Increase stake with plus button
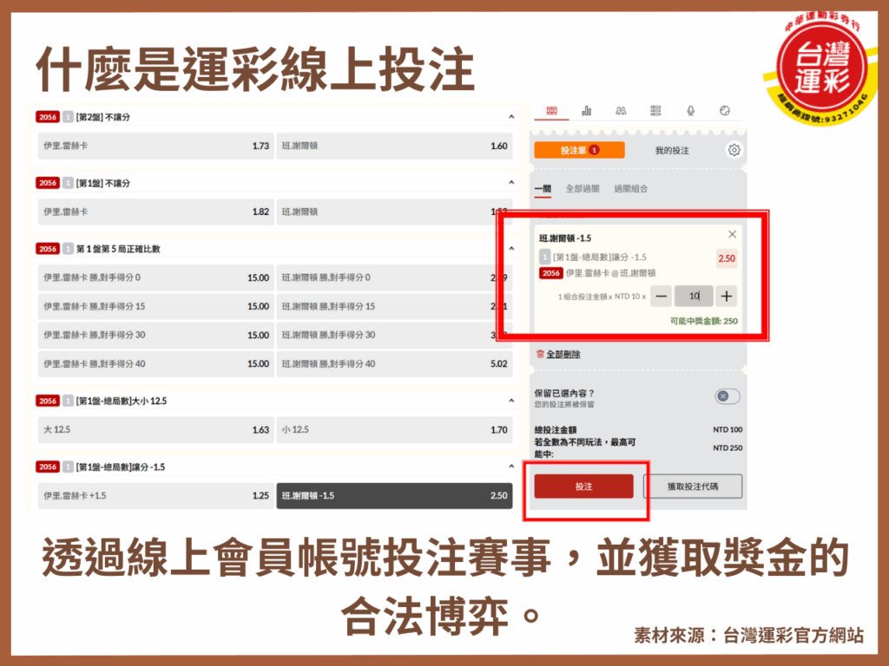889x666 pixels. (727, 297)
